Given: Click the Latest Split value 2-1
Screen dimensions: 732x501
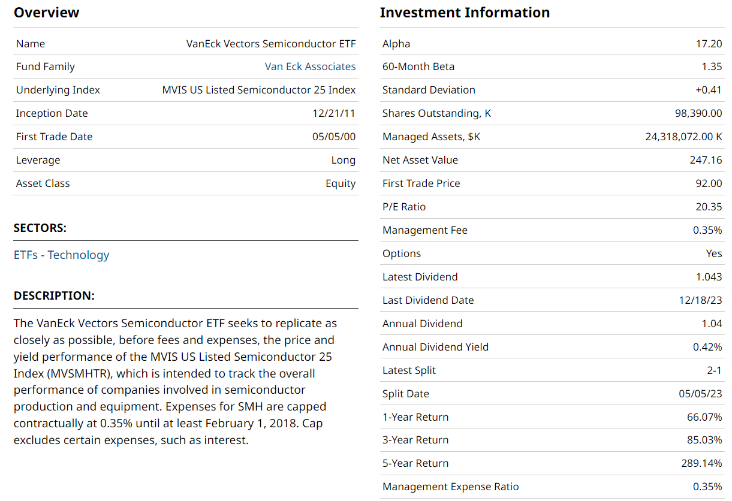Looking at the screenshot, I should (x=714, y=370).
